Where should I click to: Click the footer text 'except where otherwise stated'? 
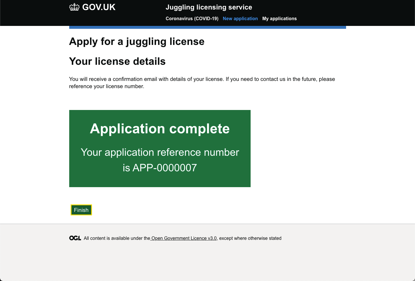(x=250, y=238)
